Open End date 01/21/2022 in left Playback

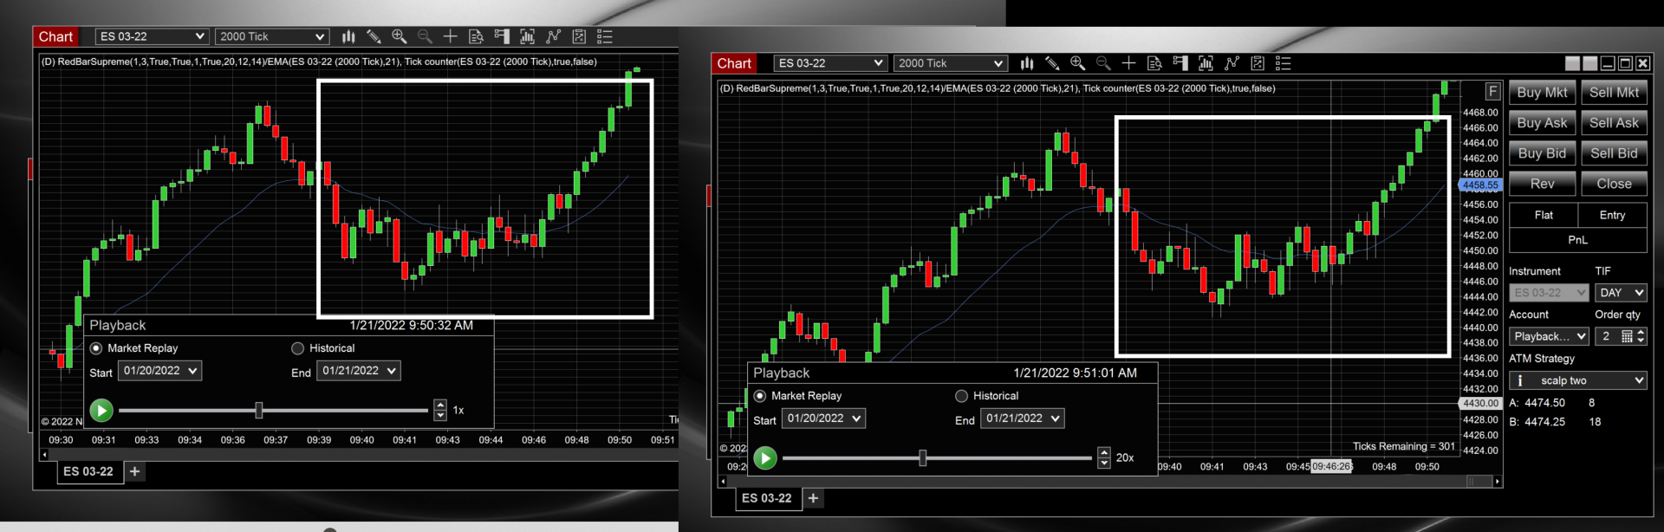[360, 371]
